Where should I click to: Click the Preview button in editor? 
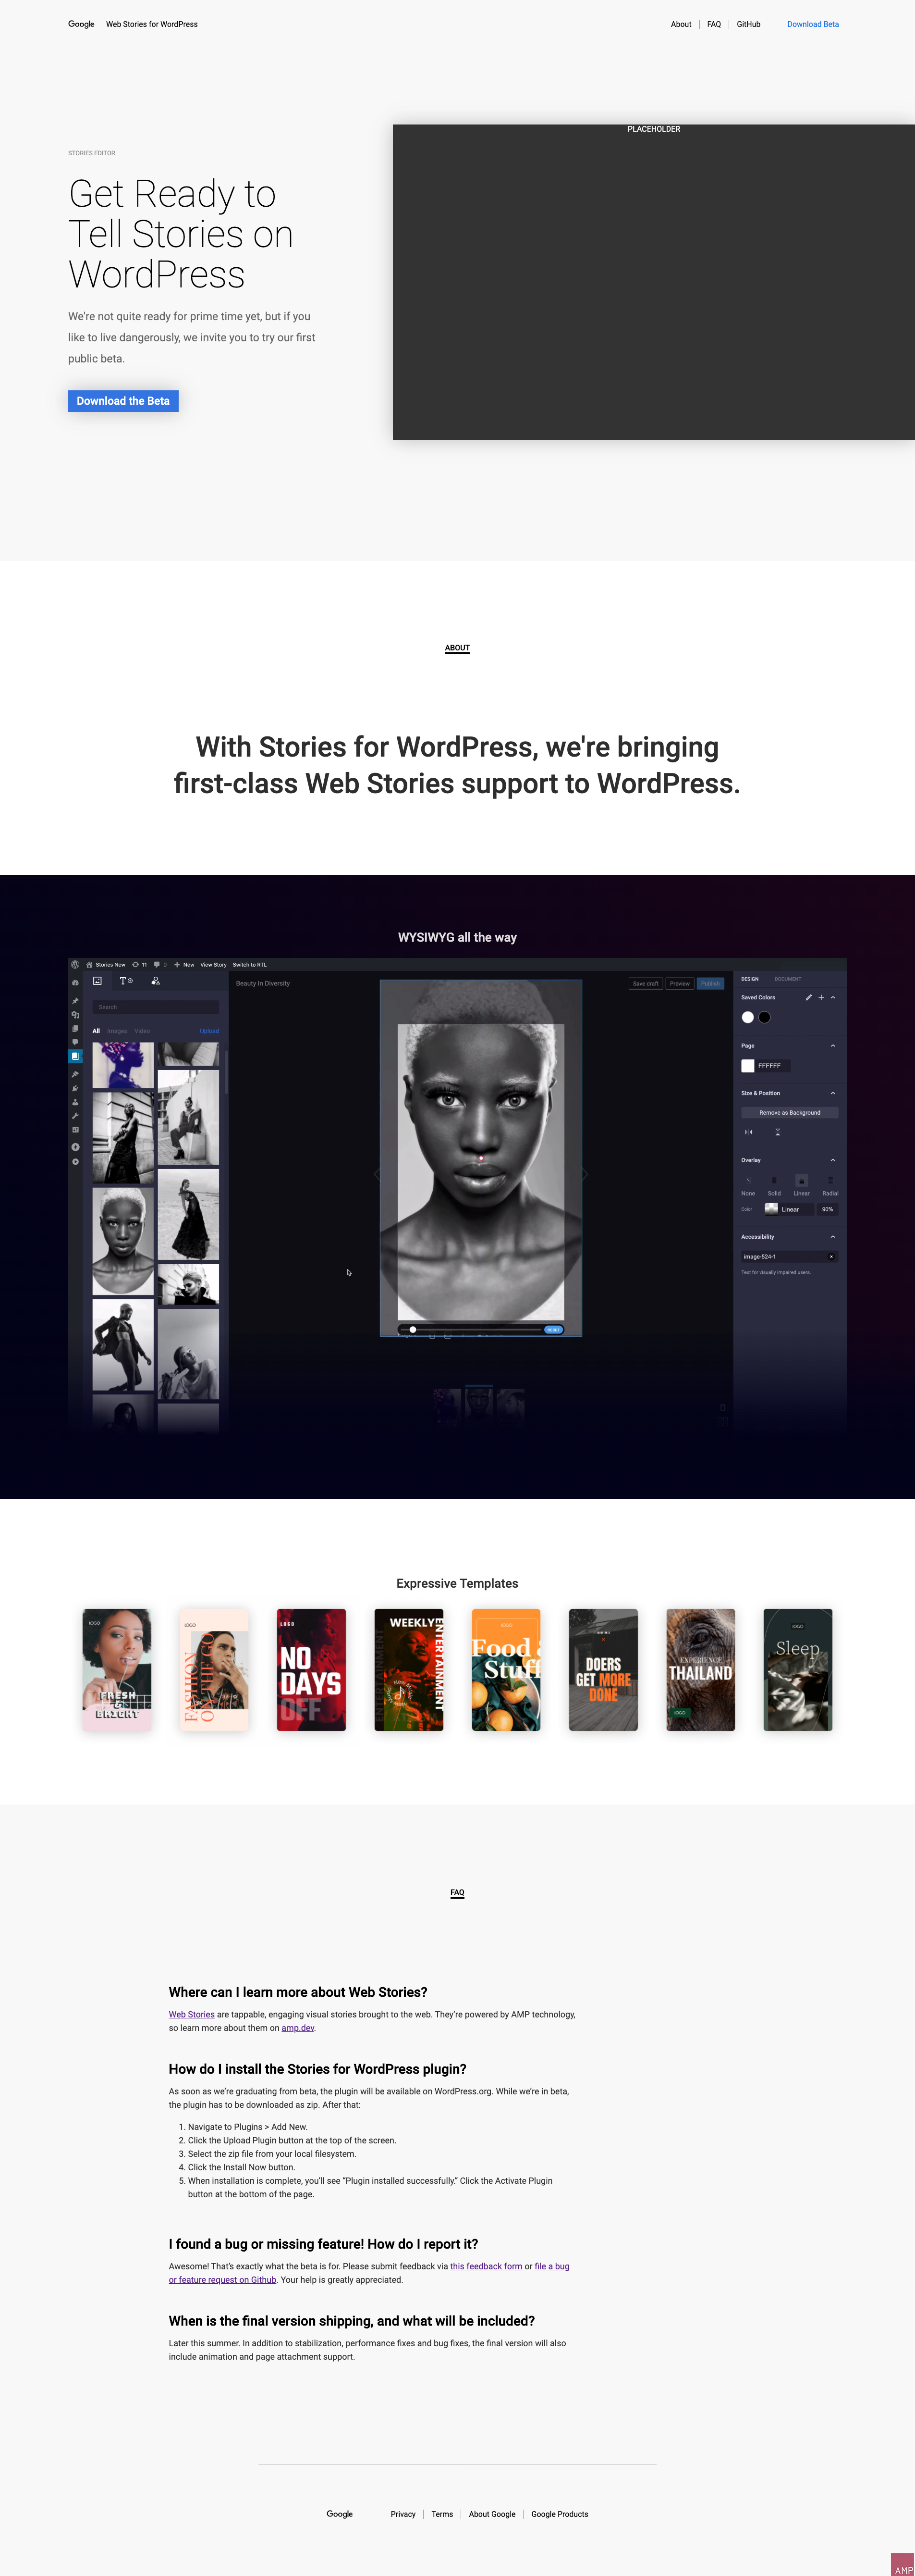coord(680,984)
